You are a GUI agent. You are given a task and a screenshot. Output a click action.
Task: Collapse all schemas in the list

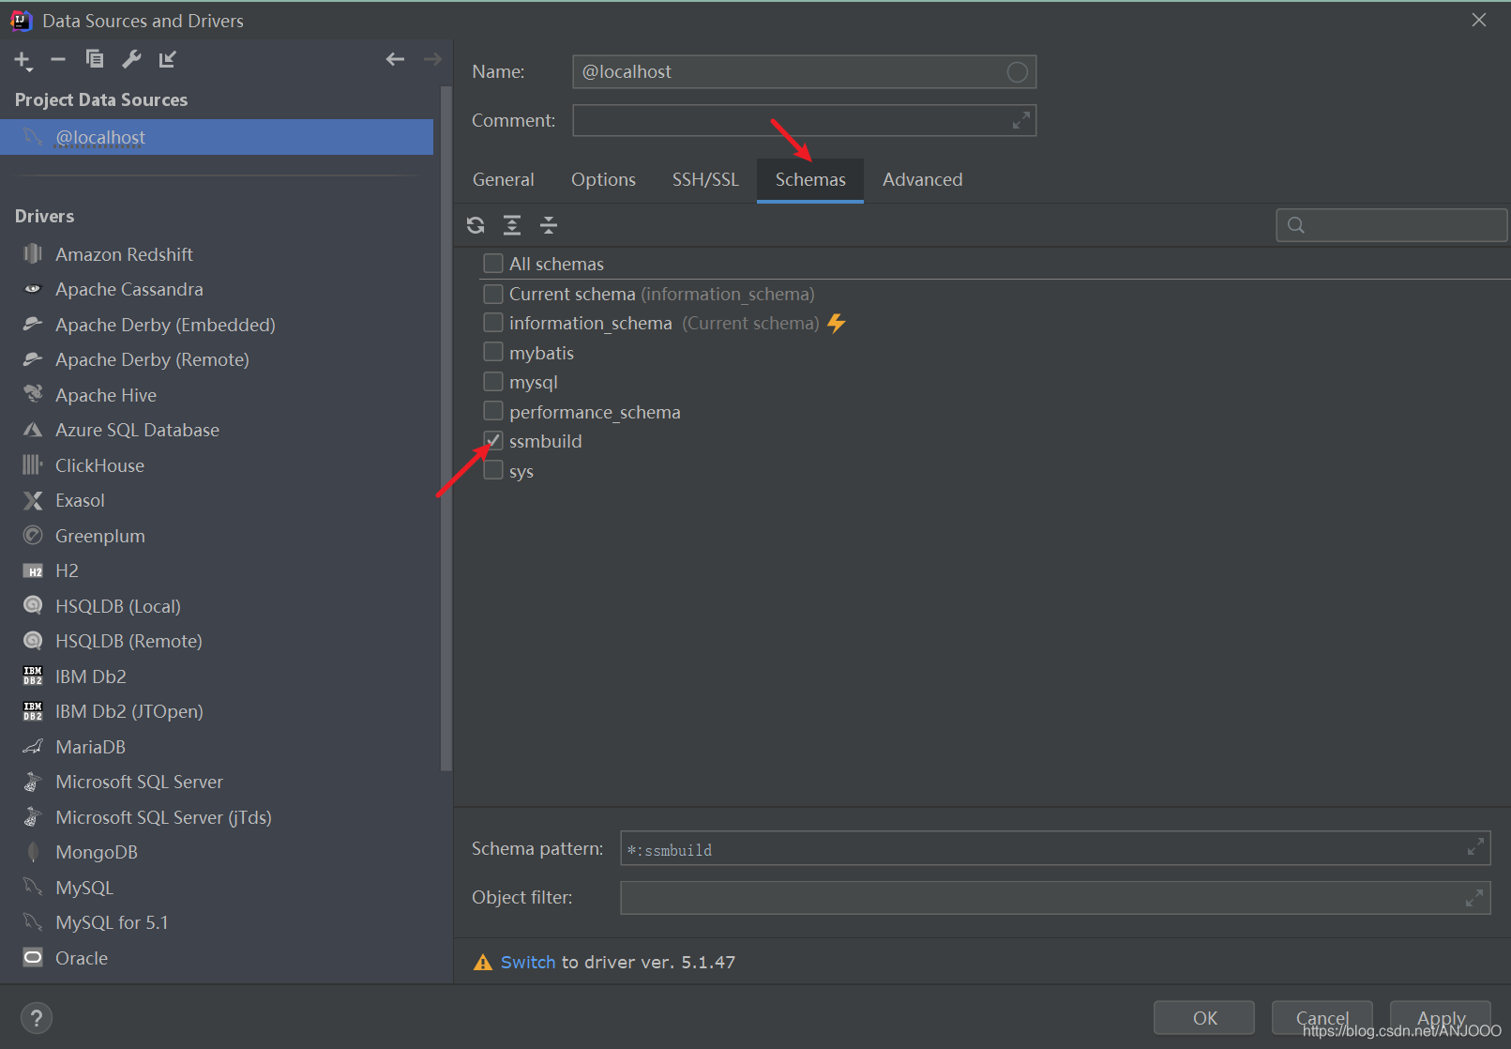[x=549, y=225]
